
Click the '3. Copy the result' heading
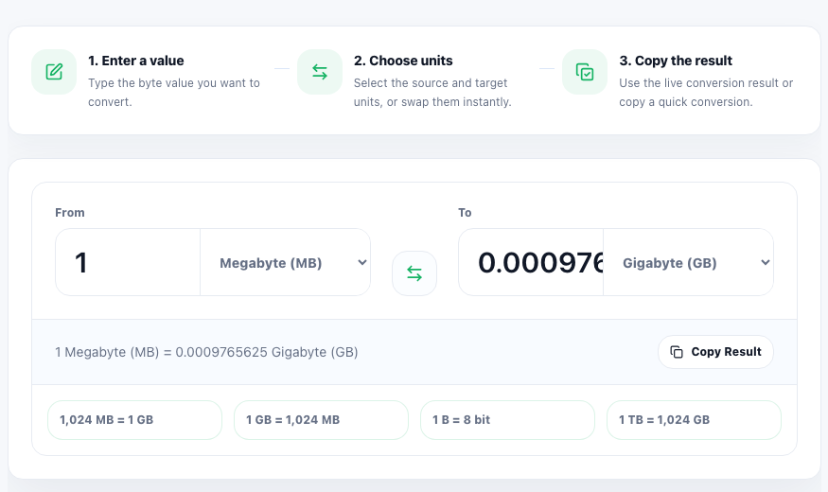[x=676, y=61]
